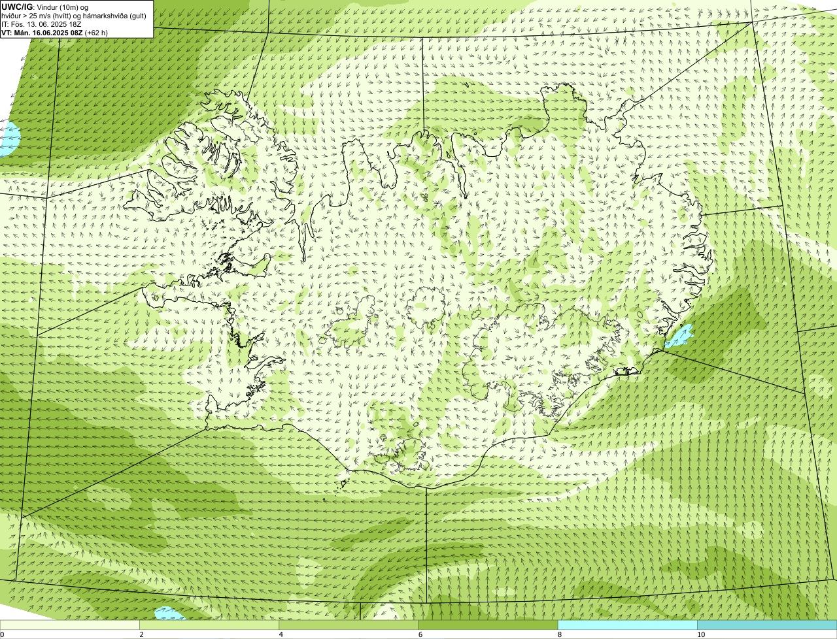Click the legend label '8'

coord(559,634)
